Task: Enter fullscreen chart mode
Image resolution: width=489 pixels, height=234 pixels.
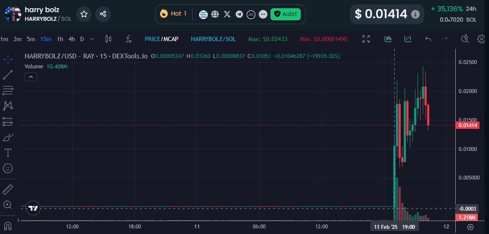Action: coord(366,39)
